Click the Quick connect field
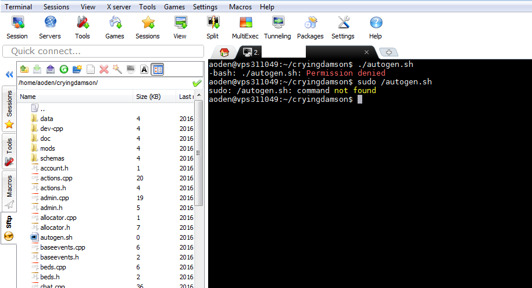Viewport: 532px width, 288px height. click(103, 51)
